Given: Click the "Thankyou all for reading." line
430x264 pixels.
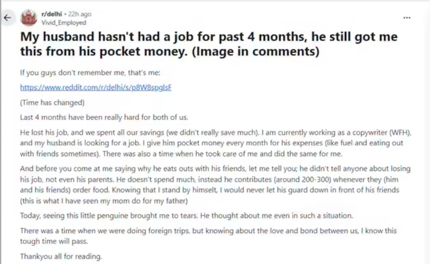Looking at the screenshot, I should point(61,256).
